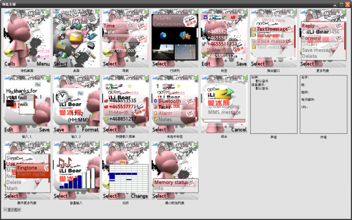The image size is (352, 220).
Task: Click the 桌面 caption label
Action: point(76,71)
